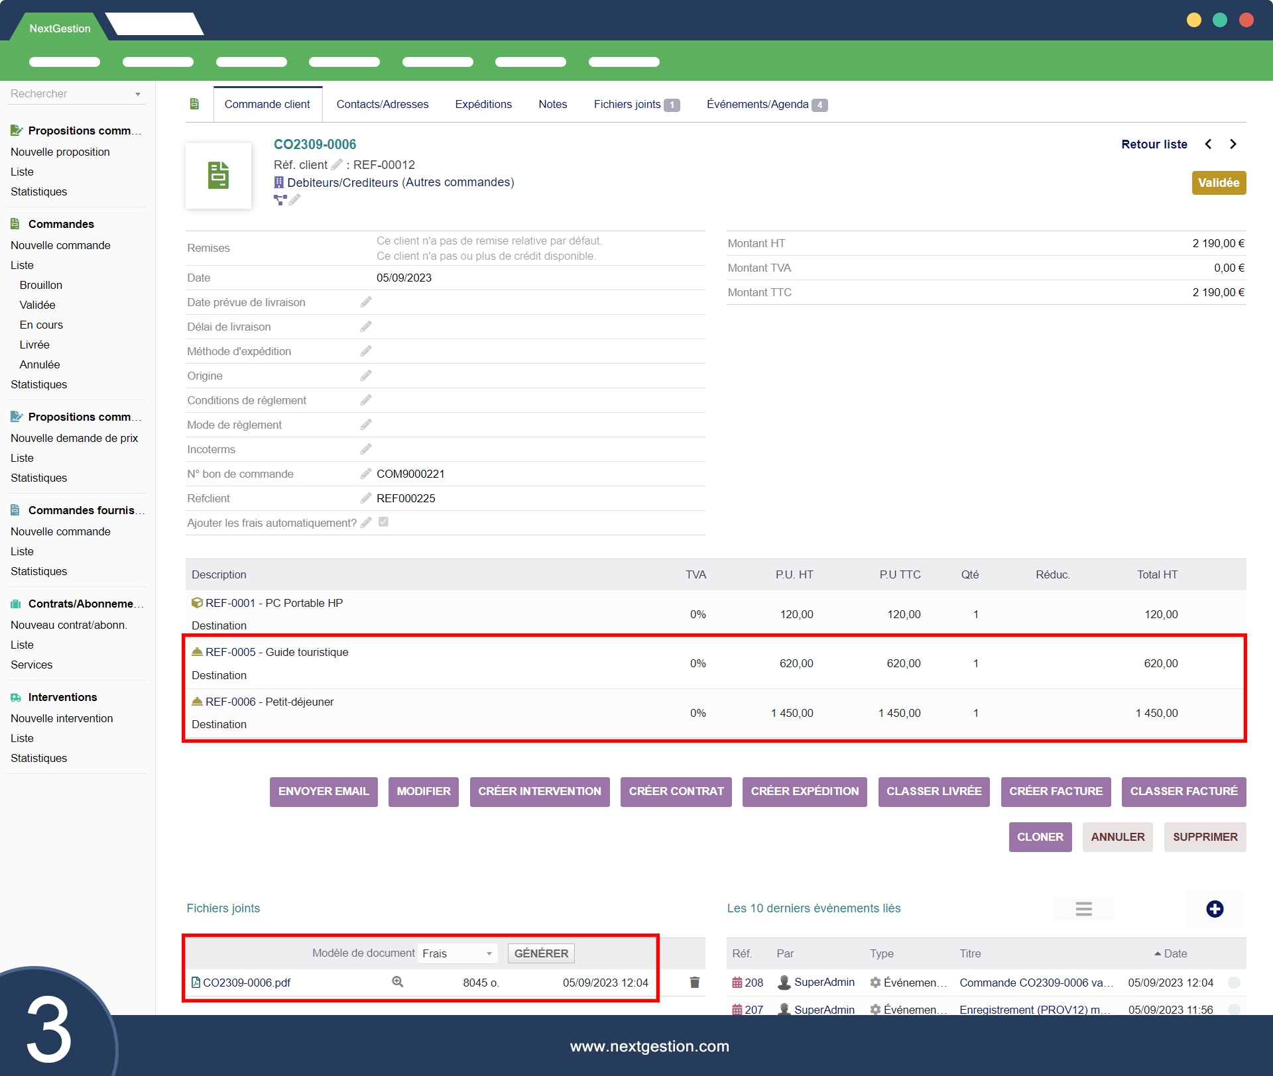Expand the Rechercher dropdown arrow
Viewport: 1273px width, 1076px height.
click(x=138, y=94)
